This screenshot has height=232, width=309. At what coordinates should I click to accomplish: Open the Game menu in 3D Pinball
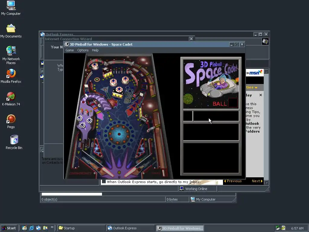70,50
